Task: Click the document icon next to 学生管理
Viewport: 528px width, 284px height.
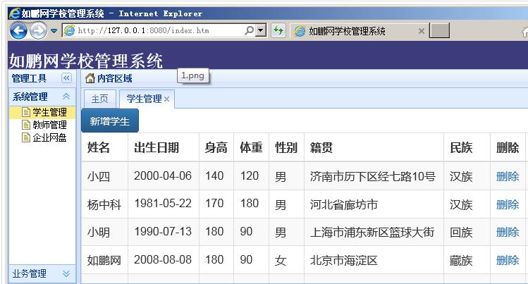Action: pyautogui.click(x=26, y=113)
